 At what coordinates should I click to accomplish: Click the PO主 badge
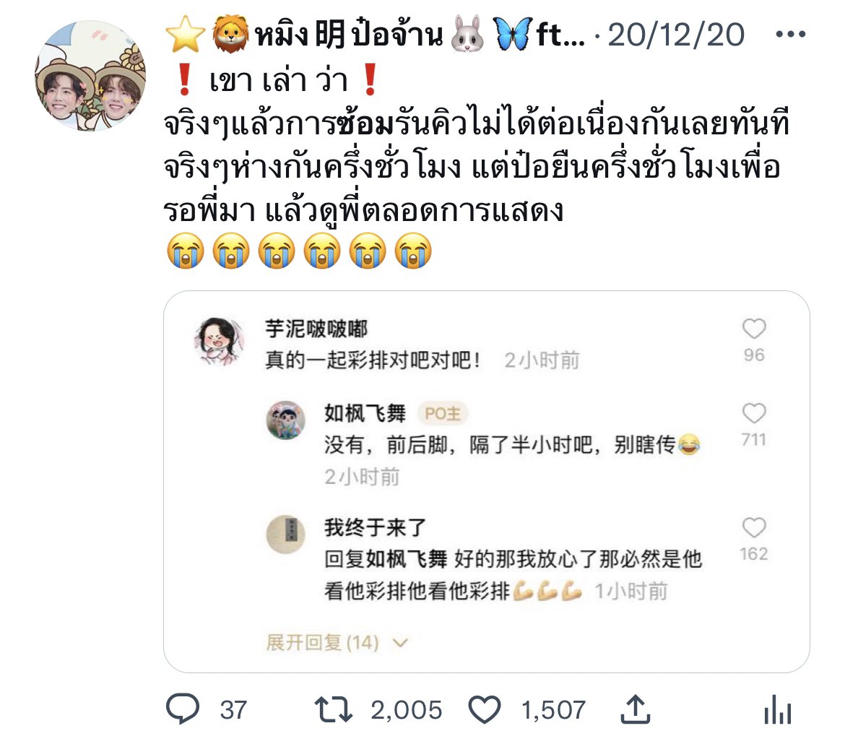[443, 413]
